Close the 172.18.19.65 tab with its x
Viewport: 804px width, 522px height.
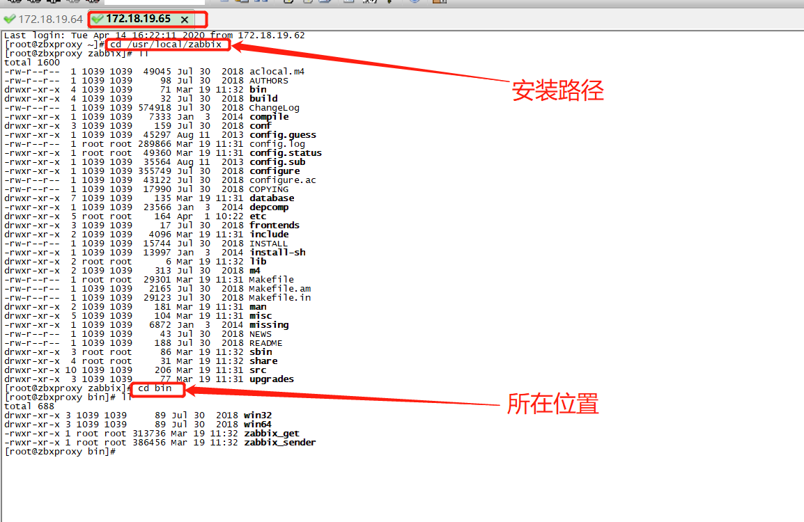click(x=185, y=19)
